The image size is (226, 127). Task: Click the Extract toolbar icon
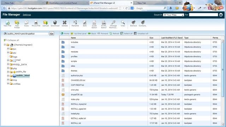[x=133, y=24]
